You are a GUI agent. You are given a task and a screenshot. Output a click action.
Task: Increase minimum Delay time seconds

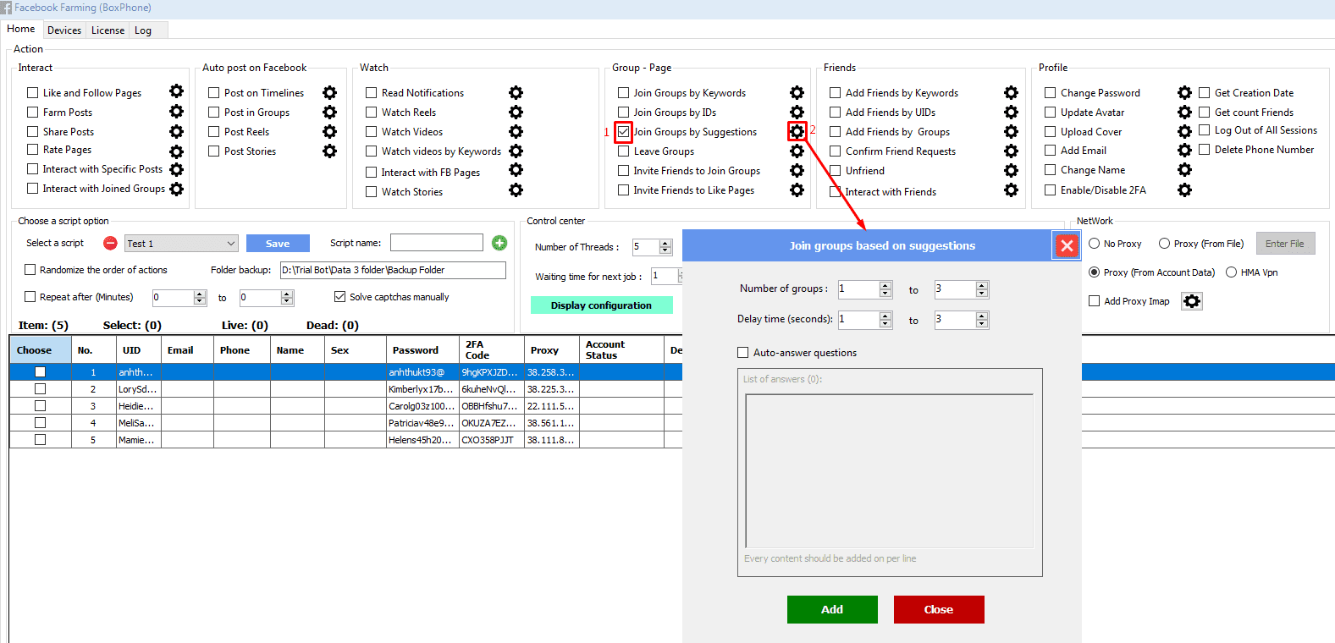tap(885, 316)
